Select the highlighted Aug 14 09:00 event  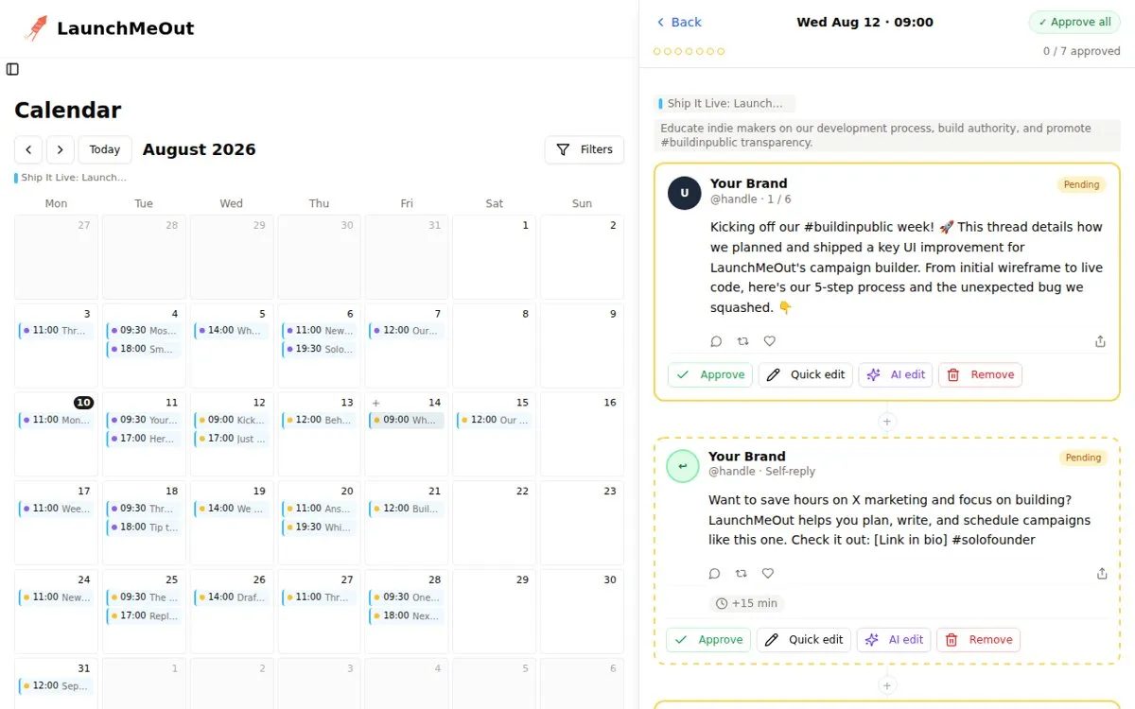tap(407, 420)
